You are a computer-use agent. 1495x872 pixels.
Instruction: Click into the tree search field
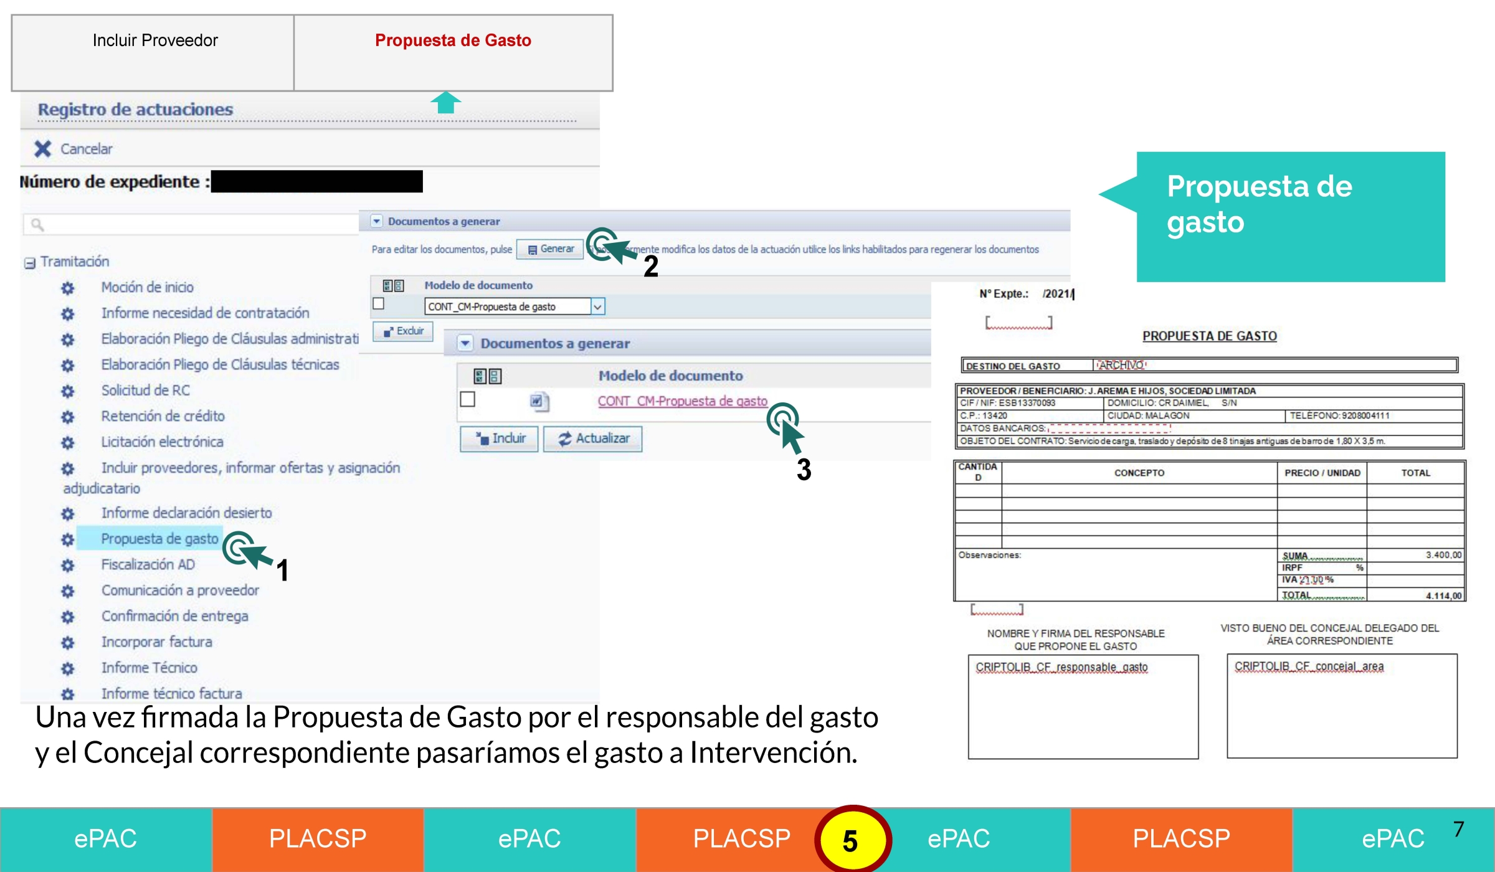coord(191,224)
